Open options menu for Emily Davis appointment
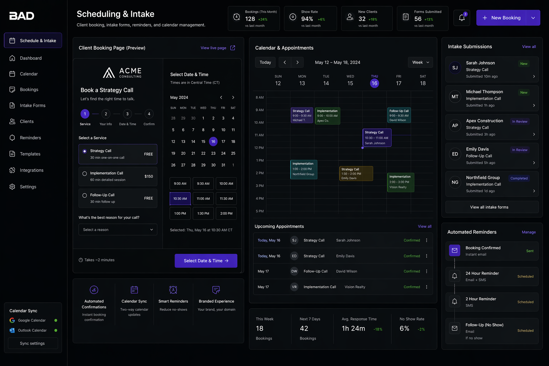 (x=426, y=256)
